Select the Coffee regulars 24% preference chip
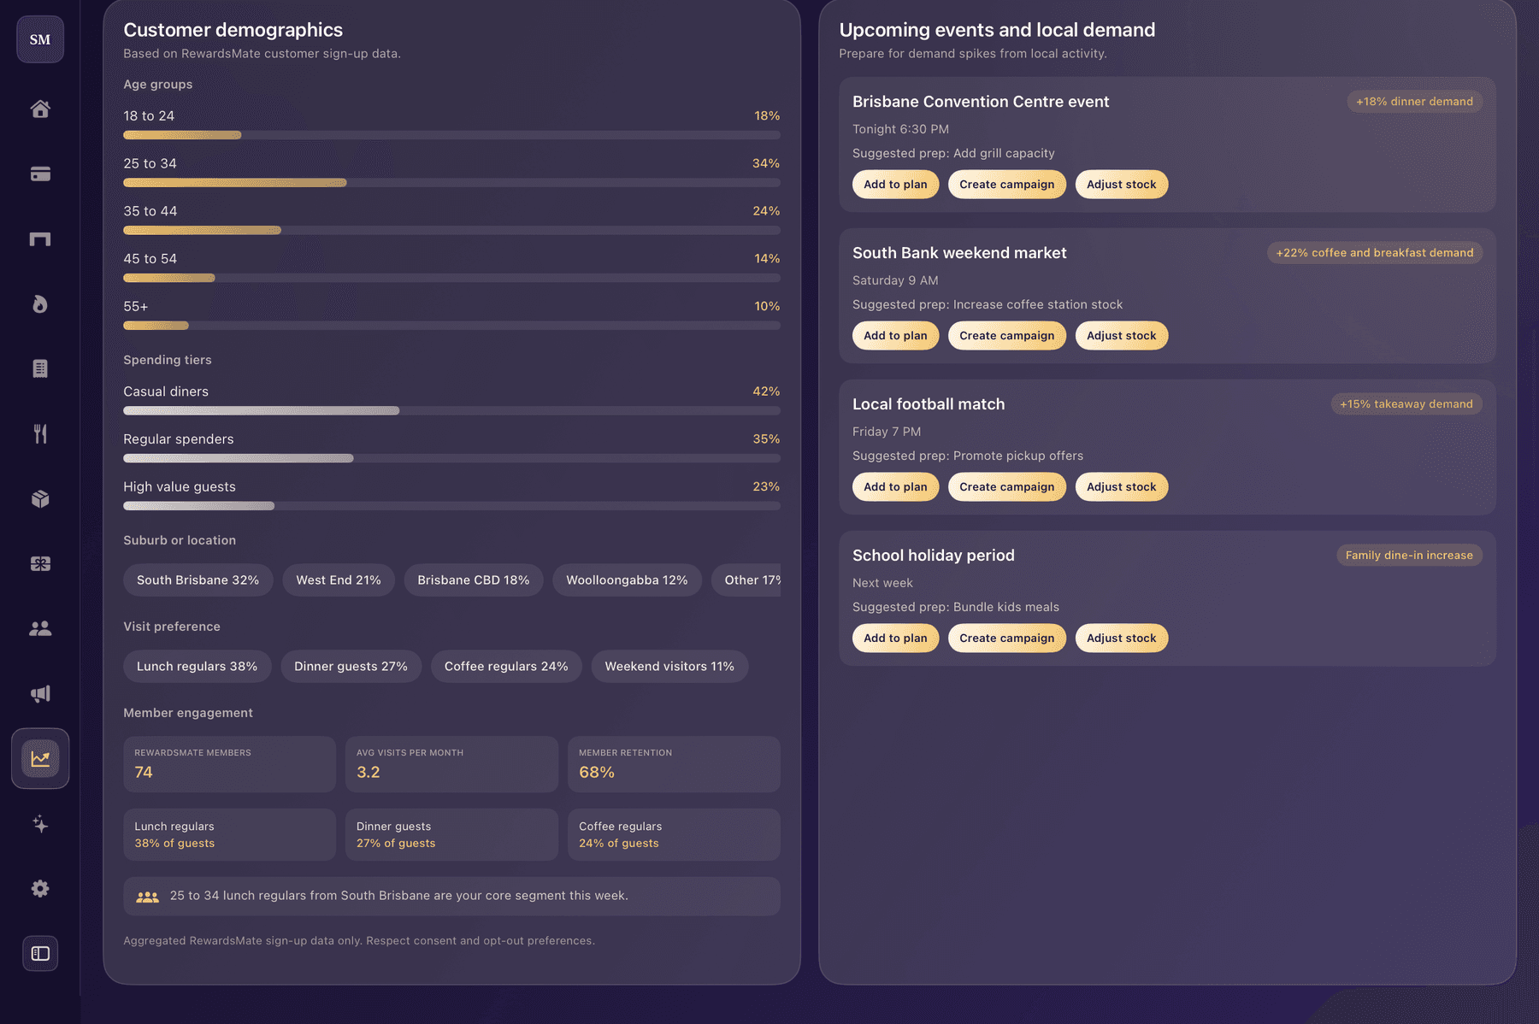Image resolution: width=1539 pixels, height=1024 pixels. (x=506, y=667)
